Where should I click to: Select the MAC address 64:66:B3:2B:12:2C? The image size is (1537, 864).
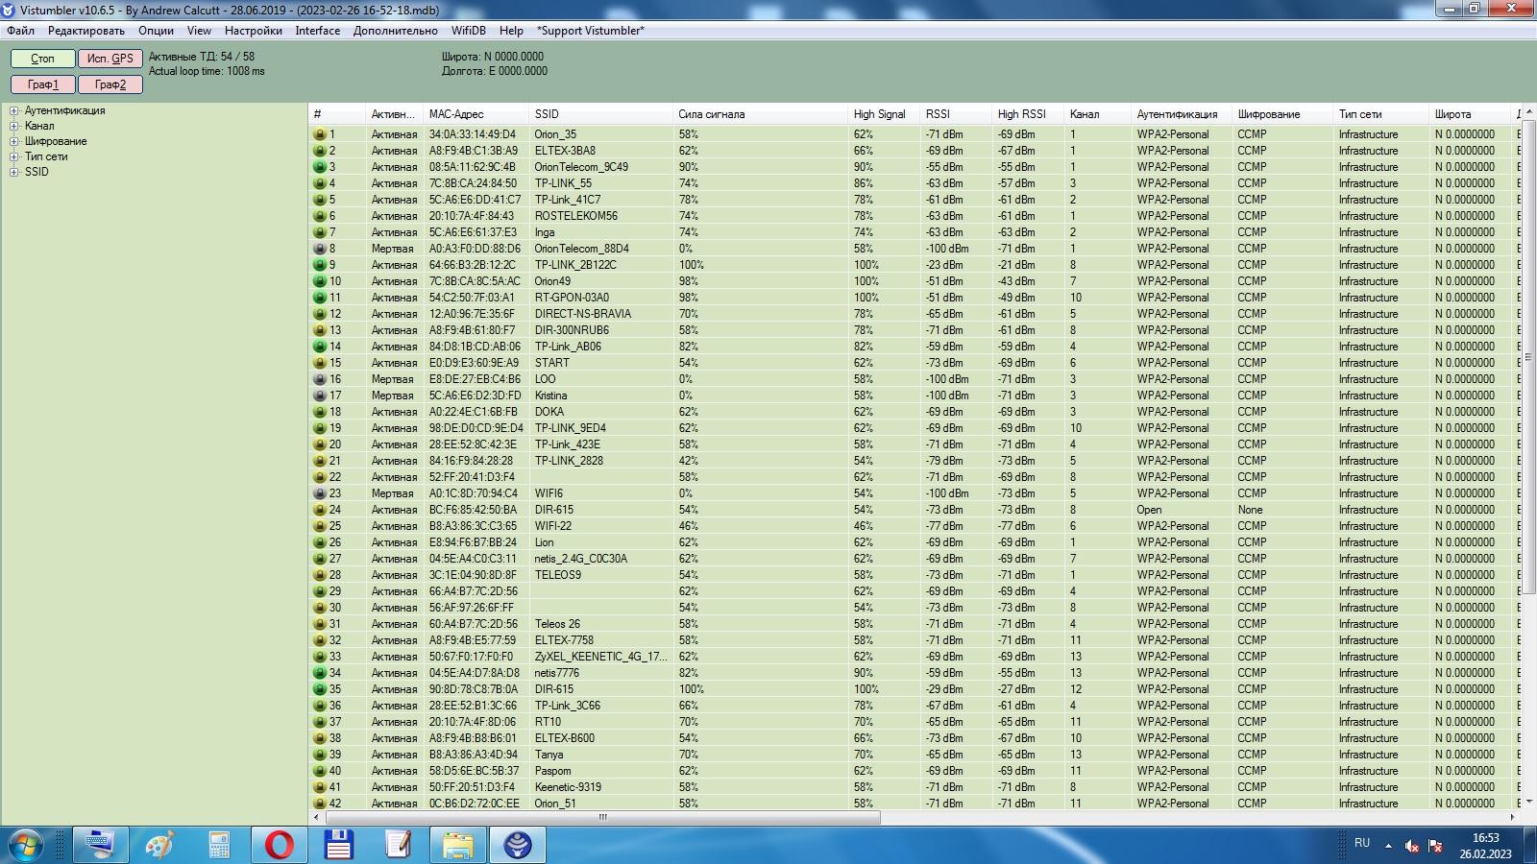pos(472,265)
